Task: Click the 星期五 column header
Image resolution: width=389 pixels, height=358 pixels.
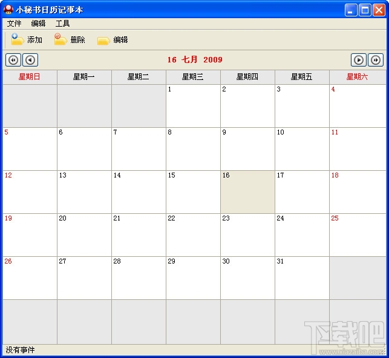Action: (x=302, y=77)
